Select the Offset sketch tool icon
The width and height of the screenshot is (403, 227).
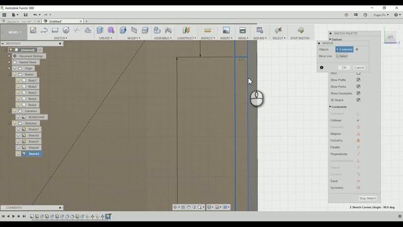[x=88, y=30]
